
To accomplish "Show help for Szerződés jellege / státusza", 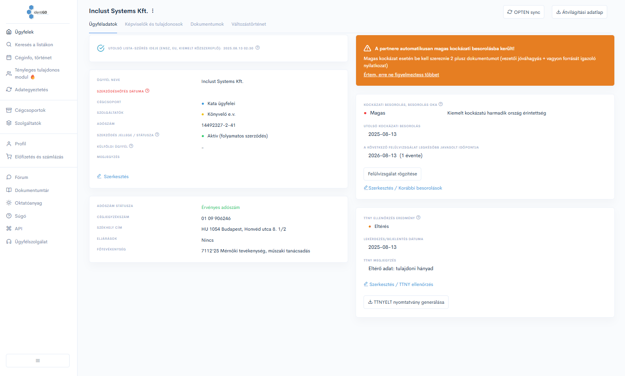I will pyautogui.click(x=157, y=135).
